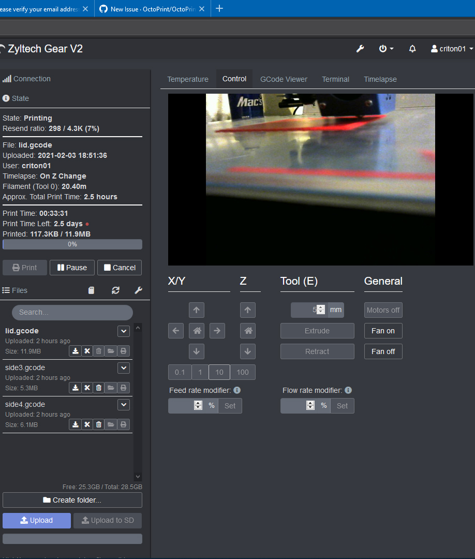This screenshot has width=475, height=559.
Task: Open the criton01 user menu
Action: click(452, 49)
